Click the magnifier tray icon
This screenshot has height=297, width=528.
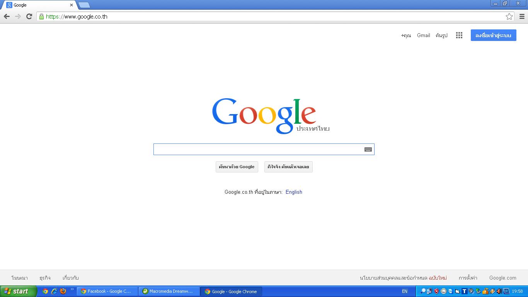click(x=423, y=291)
